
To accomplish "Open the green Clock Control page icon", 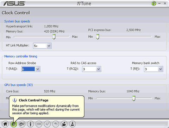I will 14,124.
